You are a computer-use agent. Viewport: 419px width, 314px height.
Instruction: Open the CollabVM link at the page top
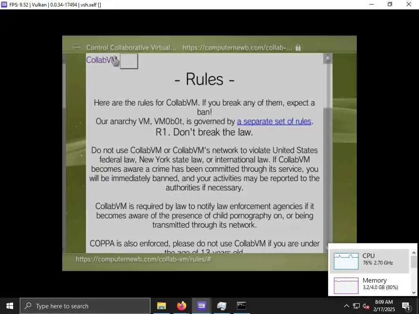click(x=101, y=60)
